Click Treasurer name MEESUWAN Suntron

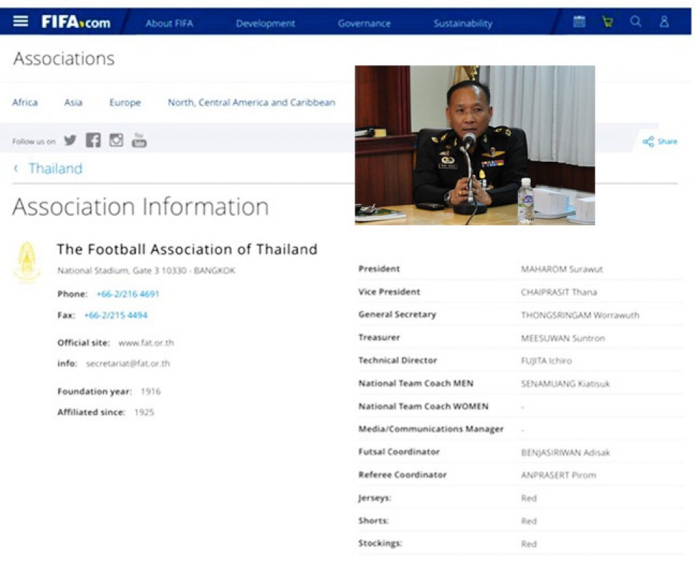coord(563,338)
